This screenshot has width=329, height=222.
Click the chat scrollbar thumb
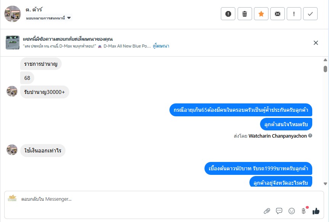point(325,69)
